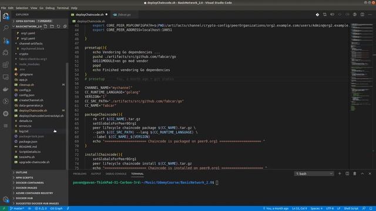Expand the Docker Containers section
The height and width of the screenshot is (211, 376).
(40, 183)
